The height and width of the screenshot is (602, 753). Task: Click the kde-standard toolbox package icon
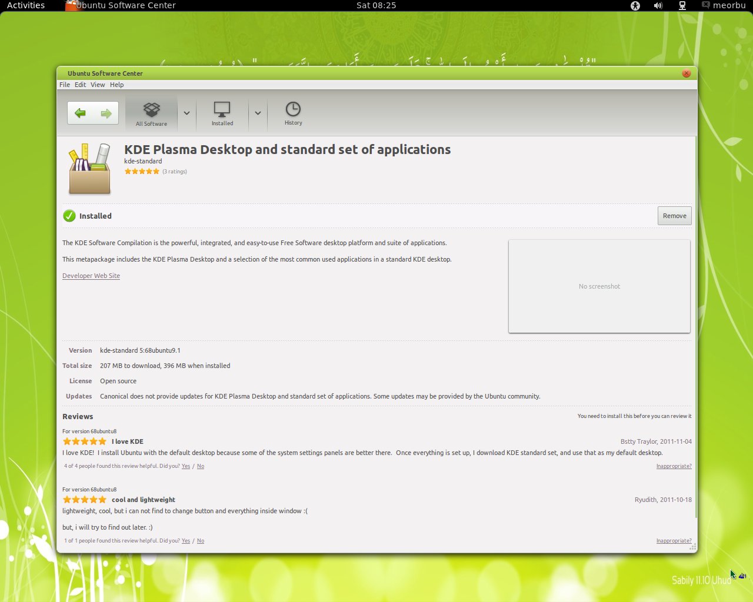89,168
